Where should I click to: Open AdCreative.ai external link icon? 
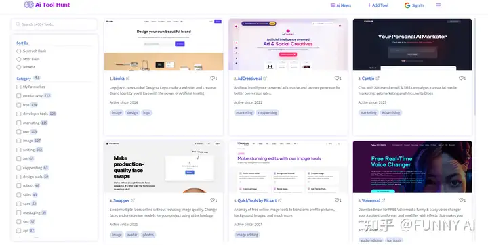tap(265, 79)
